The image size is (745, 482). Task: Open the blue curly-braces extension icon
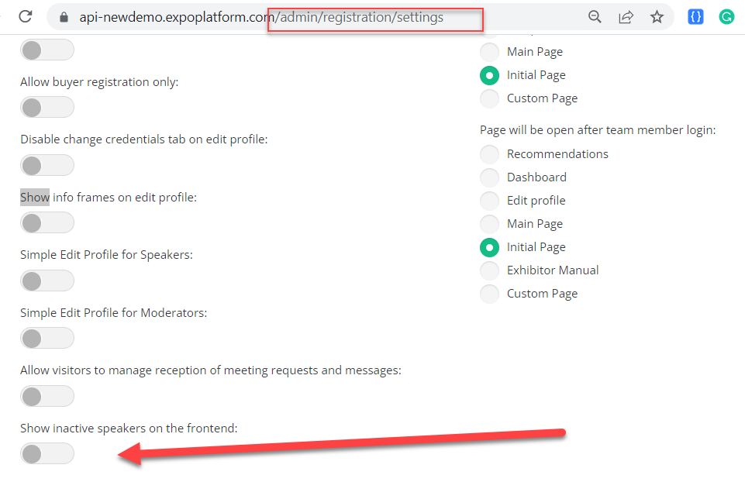695,17
